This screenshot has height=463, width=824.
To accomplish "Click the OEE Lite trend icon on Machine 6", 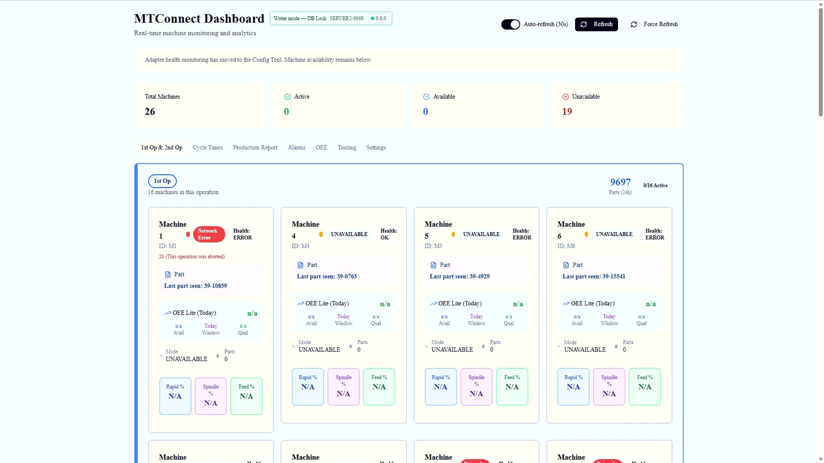I will pyautogui.click(x=566, y=303).
